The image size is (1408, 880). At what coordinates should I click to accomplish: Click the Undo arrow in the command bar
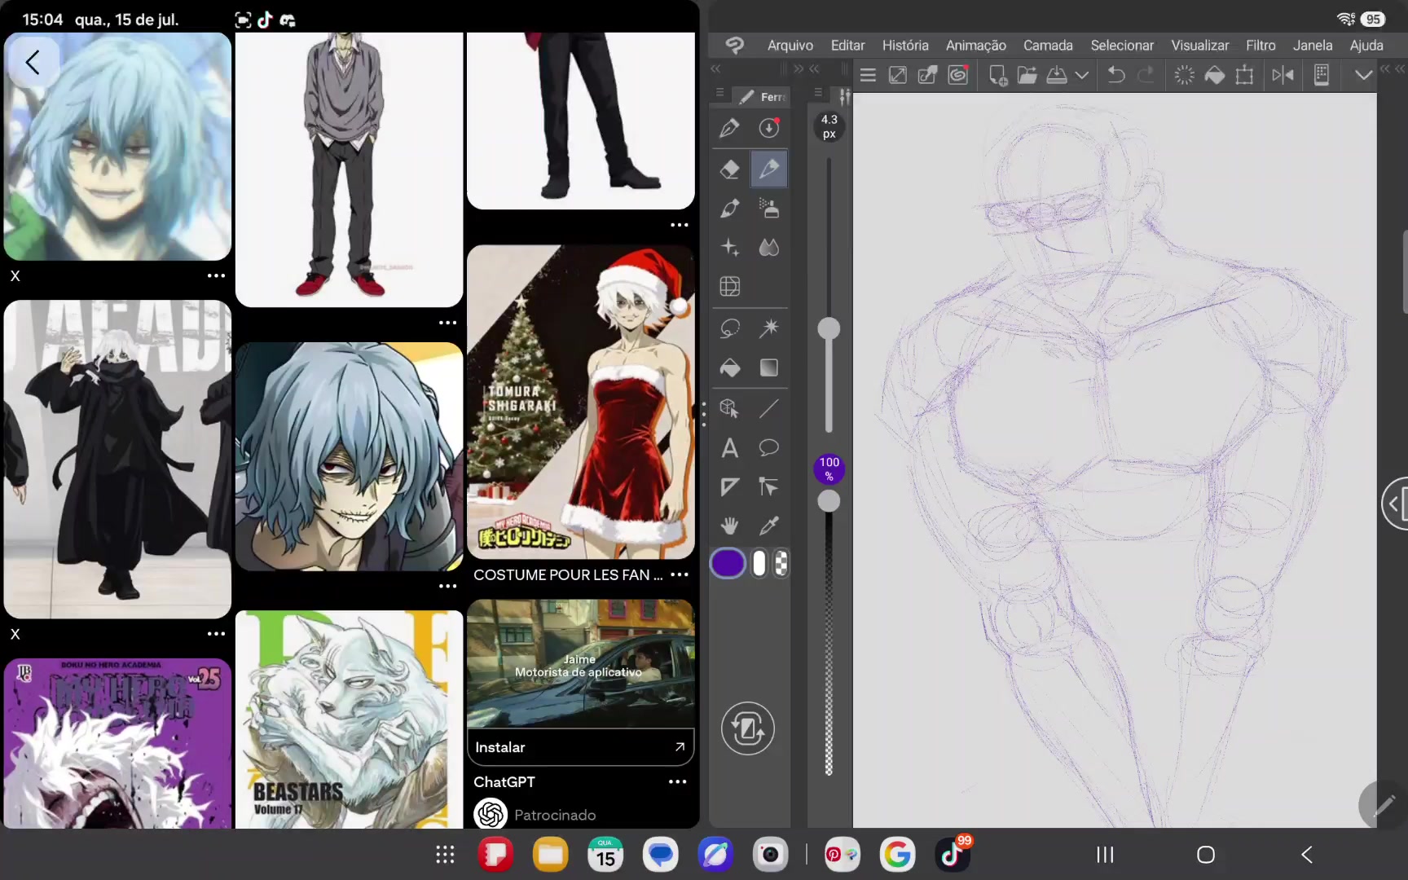click(x=1115, y=76)
